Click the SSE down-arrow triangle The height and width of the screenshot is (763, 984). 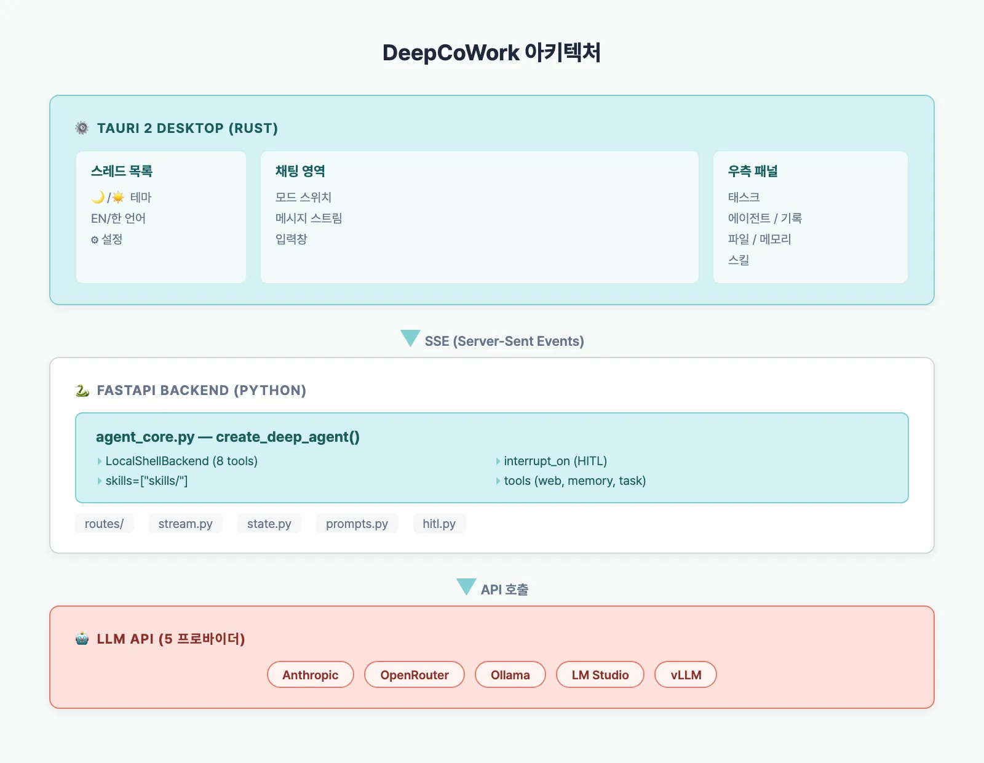pos(410,339)
